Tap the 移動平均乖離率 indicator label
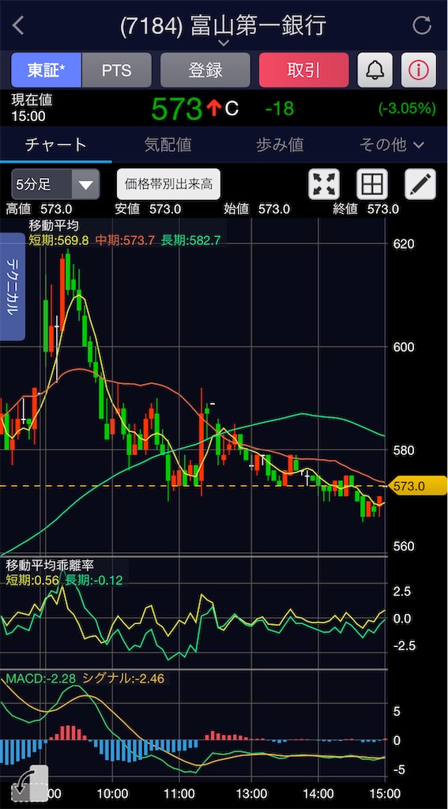Image resolution: width=448 pixels, height=809 pixels. coord(50,566)
